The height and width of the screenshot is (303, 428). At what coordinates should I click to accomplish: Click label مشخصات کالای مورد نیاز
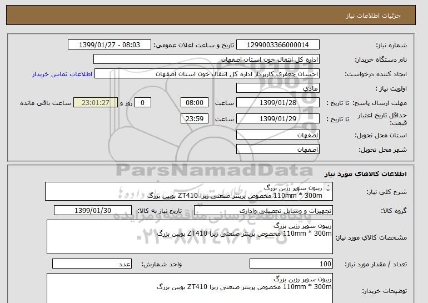[x=371, y=237]
